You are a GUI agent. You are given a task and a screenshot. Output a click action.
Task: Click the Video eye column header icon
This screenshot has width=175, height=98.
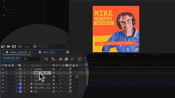(x=3, y=65)
